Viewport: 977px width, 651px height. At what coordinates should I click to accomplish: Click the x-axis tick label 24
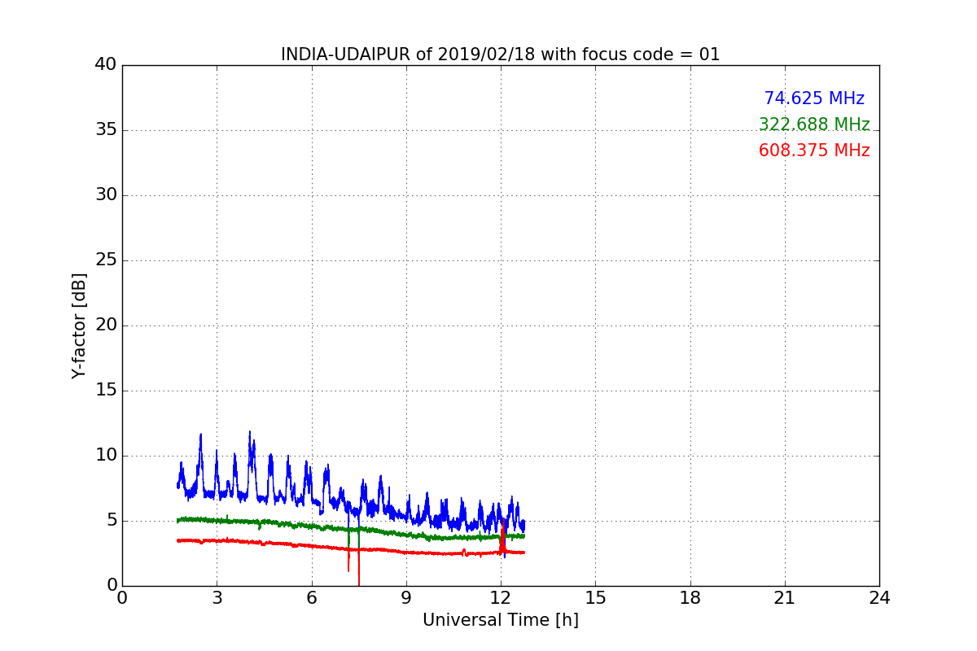coord(879,598)
